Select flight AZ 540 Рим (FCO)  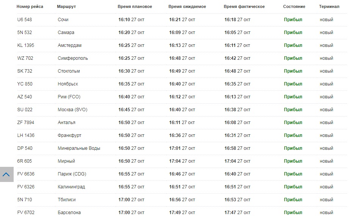pyautogui.click(x=182, y=97)
